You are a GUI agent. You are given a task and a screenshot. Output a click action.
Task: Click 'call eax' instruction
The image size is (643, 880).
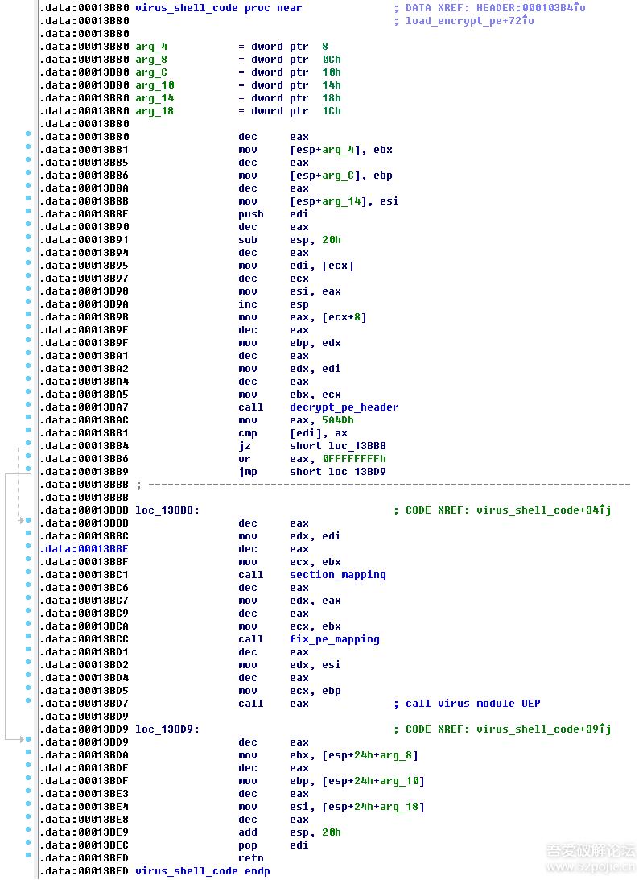274,704
